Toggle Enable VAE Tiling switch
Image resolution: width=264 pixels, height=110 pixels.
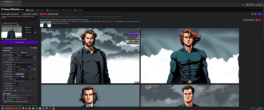14,91
